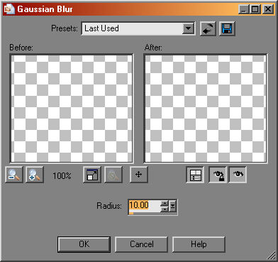Select the Last Used presets combo box
Viewport: 278px width, 262px height.
(x=138, y=28)
